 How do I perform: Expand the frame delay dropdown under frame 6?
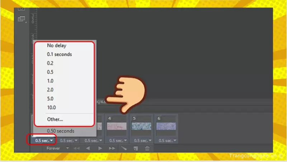click(x=166, y=141)
